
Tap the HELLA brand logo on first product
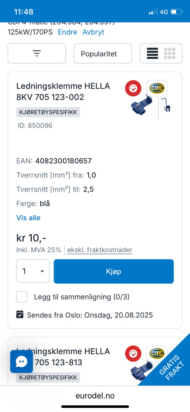157,88
